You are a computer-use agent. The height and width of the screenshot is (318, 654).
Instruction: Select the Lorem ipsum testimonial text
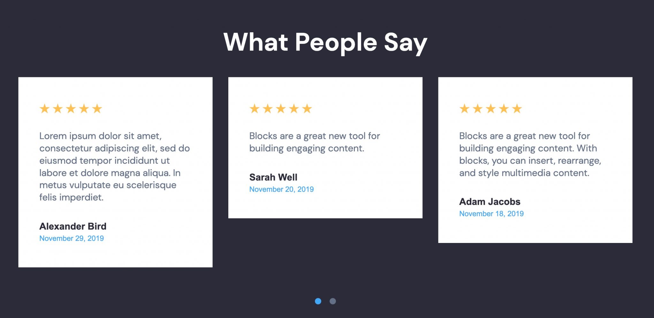coord(115,167)
